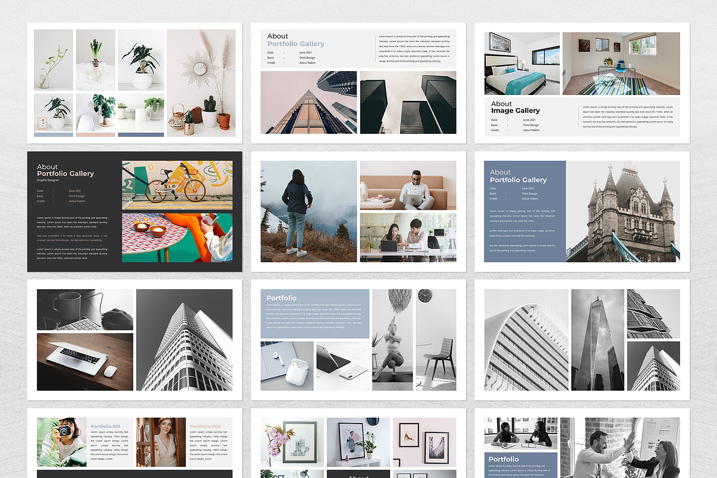Click 'Print Design' on the skyscraper slide
717x478 pixels.
[307, 57]
